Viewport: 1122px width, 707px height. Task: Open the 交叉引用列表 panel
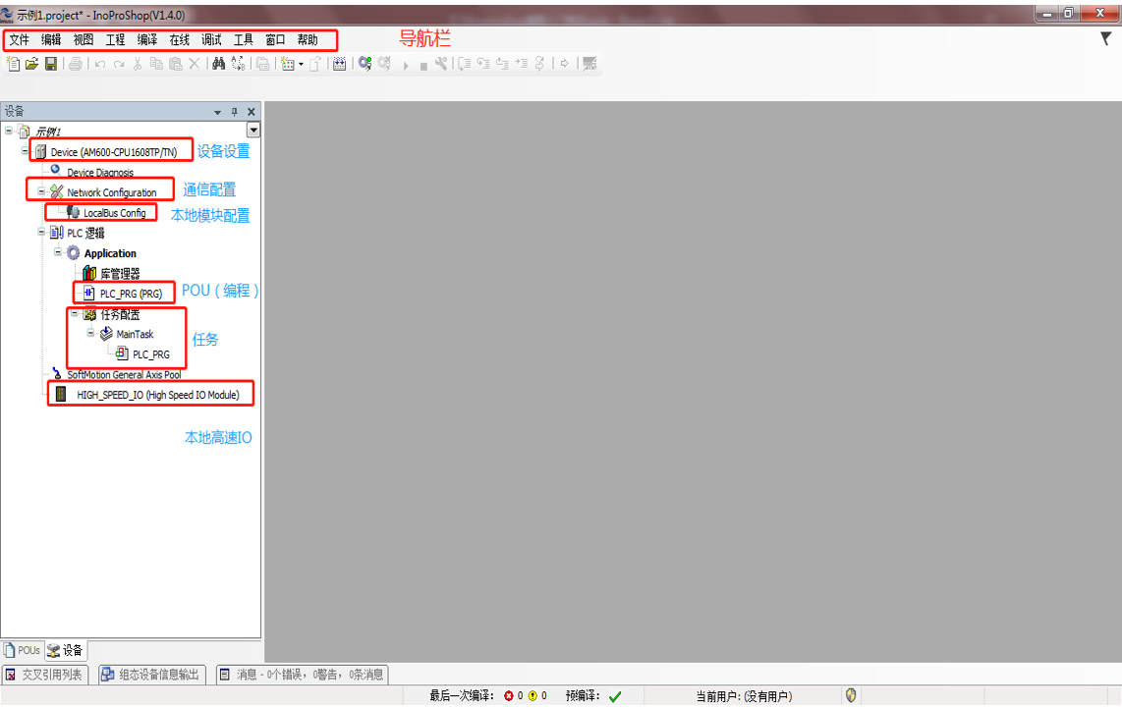pyautogui.click(x=44, y=675)
